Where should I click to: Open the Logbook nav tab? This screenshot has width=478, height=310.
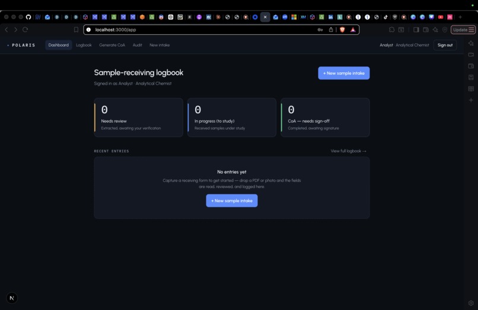coord(84,45)
